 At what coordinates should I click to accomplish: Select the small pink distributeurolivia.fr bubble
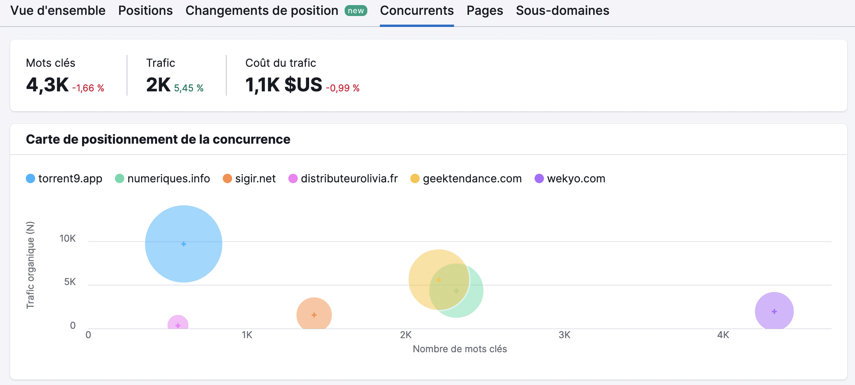point(178,323)
